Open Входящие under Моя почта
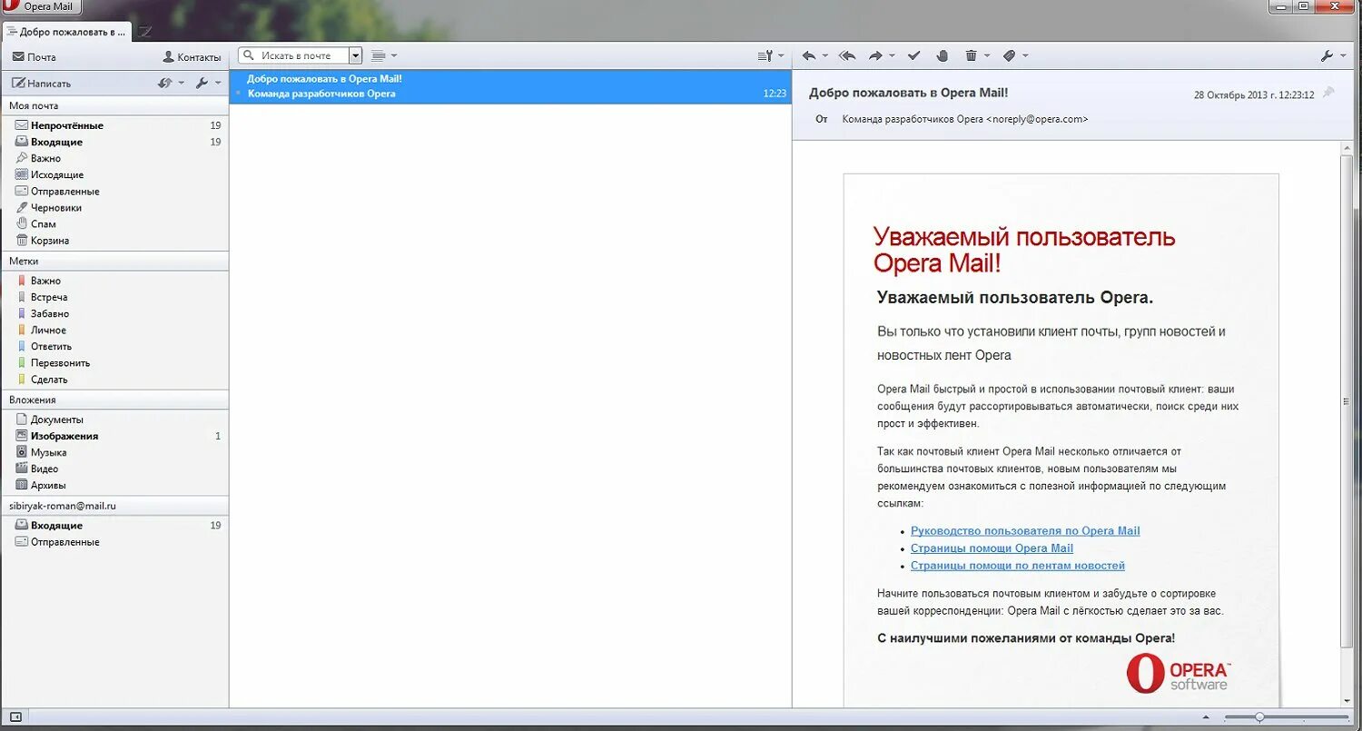1362x731 pixels. click(114, 142)
